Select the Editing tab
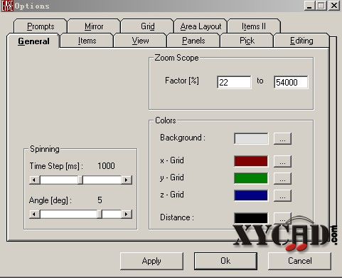Image resolution: width=342 pixels, height=278 pixels. [301, 41]
